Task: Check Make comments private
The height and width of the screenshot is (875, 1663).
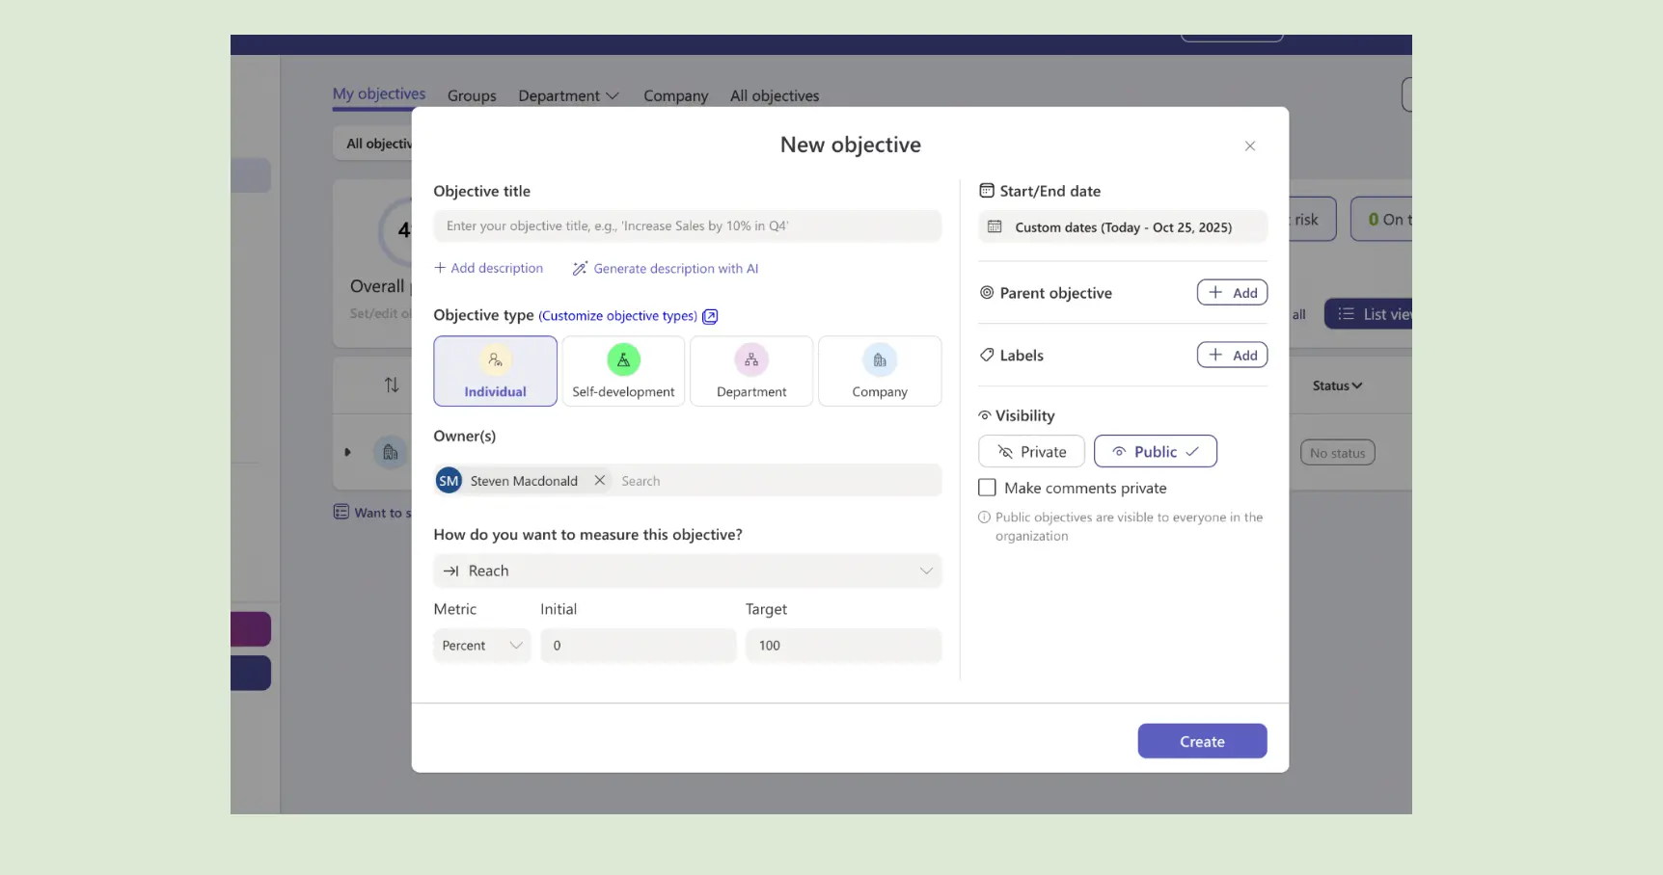Action: (x=987, y=488)
